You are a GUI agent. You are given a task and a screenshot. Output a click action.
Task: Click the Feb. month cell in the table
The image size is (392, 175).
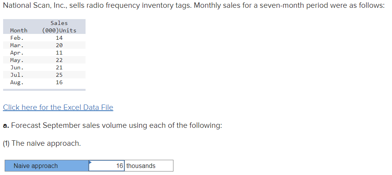17,38
